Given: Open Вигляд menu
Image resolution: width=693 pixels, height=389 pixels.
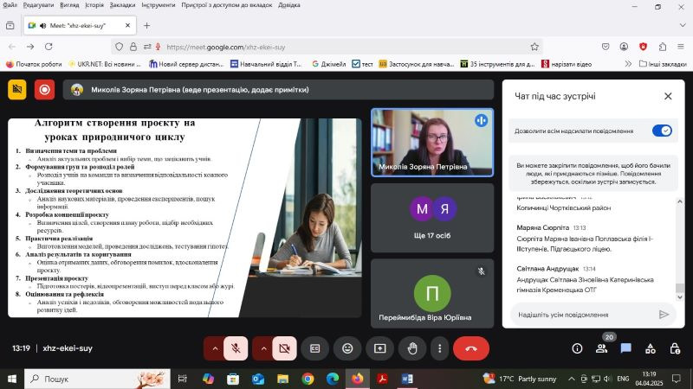Looking at the screenshot, I should 69,5.
